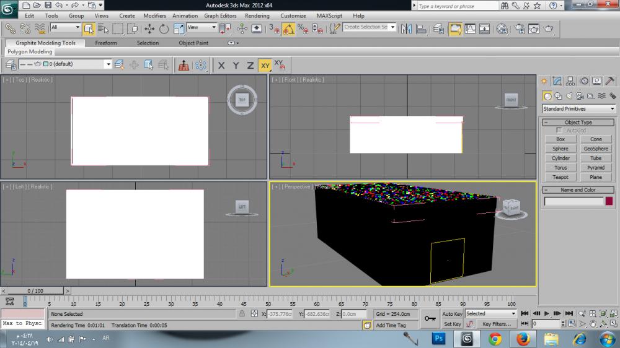620x348 pixels.
Task: Select the Lights category icon
Action: pos(570,96)
